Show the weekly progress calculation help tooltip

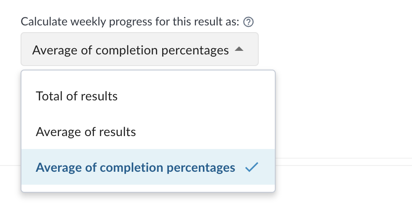(x=248, y=22)
